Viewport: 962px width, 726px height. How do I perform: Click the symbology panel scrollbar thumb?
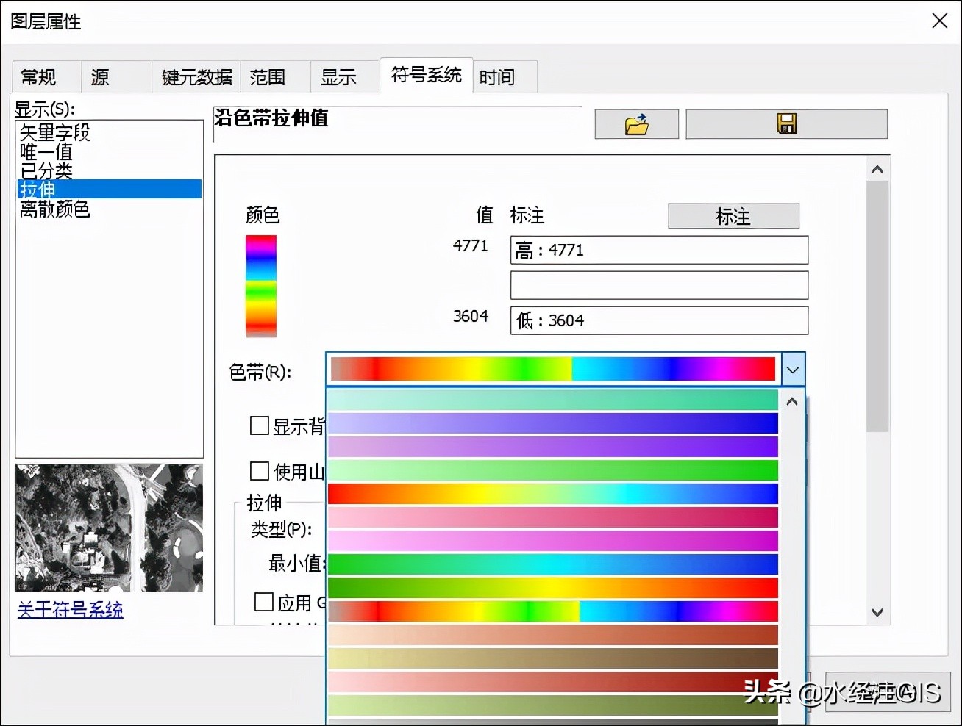pos(877,306)
